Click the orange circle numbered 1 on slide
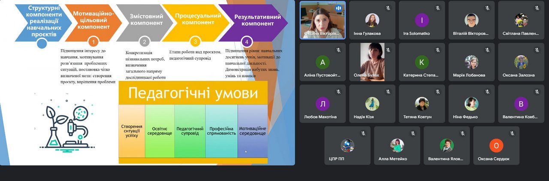Screen dimensions: 549x181 (93, 42)
